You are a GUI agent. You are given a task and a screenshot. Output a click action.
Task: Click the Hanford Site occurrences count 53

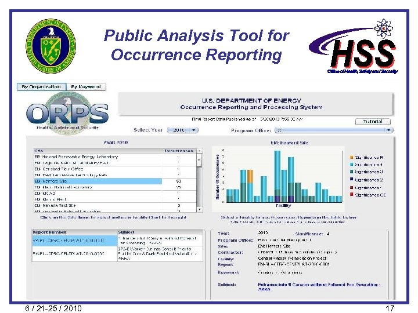(x=179, y=181)
